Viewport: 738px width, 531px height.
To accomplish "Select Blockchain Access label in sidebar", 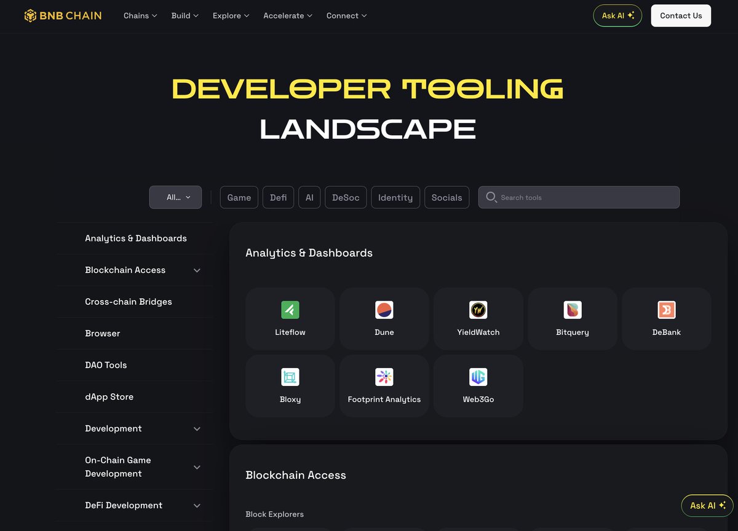I will tap(125, 270).
